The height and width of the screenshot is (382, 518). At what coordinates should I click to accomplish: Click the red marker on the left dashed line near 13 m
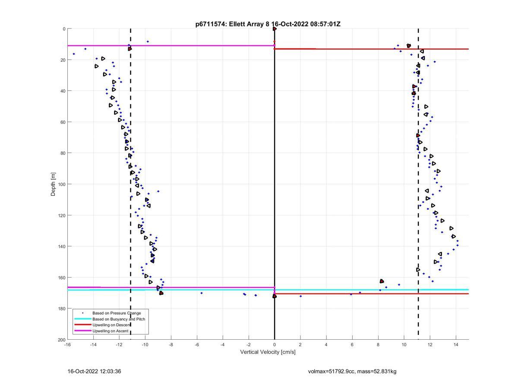[x=129, y=49]
